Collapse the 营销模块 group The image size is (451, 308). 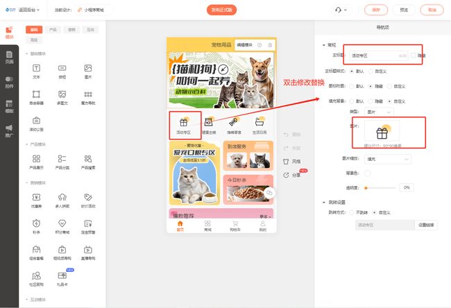(x=27, y=183)
